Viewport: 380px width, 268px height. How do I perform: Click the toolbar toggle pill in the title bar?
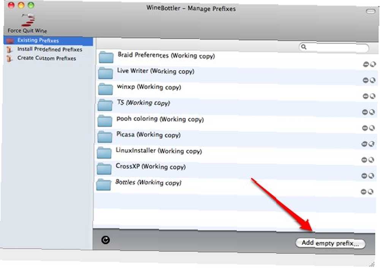[370, 11]
